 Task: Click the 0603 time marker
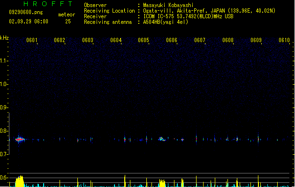[88, 40]
